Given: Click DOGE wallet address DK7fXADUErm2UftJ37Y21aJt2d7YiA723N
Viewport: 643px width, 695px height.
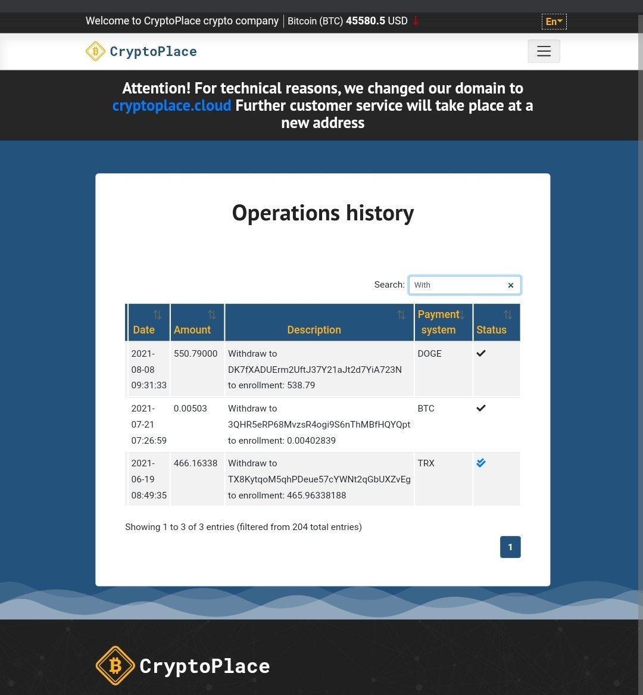Looking at the screenshot, I should tap(314, 370).
